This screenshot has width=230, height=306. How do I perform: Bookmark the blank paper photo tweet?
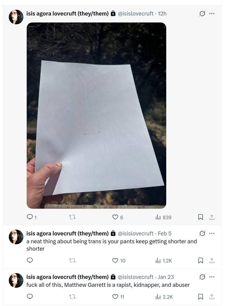[201, 217]
